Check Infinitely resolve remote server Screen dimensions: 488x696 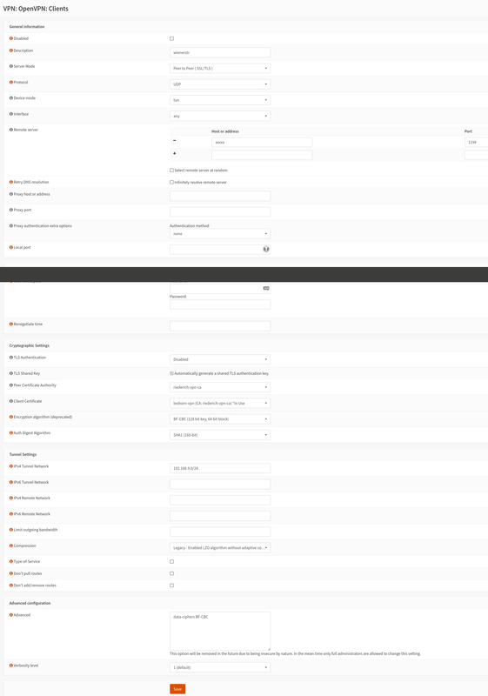tap(171, 182)
